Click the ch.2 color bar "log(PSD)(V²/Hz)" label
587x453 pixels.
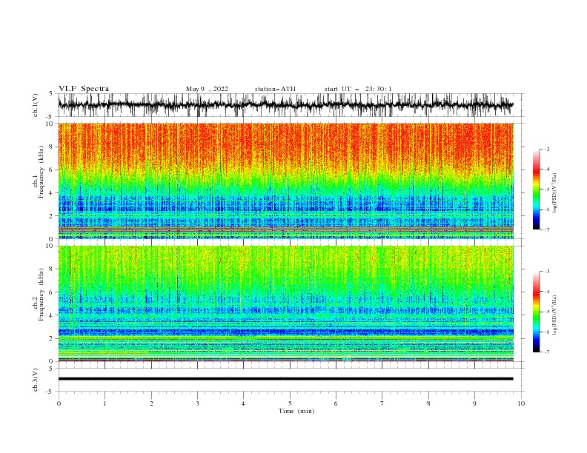[555, 315]
